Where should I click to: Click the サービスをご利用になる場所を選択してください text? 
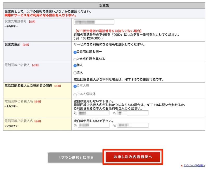pos(109,44)
